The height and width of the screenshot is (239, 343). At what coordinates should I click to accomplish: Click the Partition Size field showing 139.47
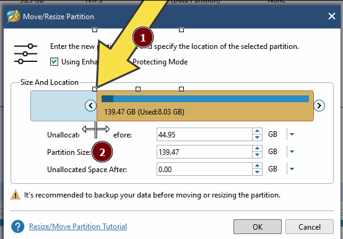(x=204, y=152)
